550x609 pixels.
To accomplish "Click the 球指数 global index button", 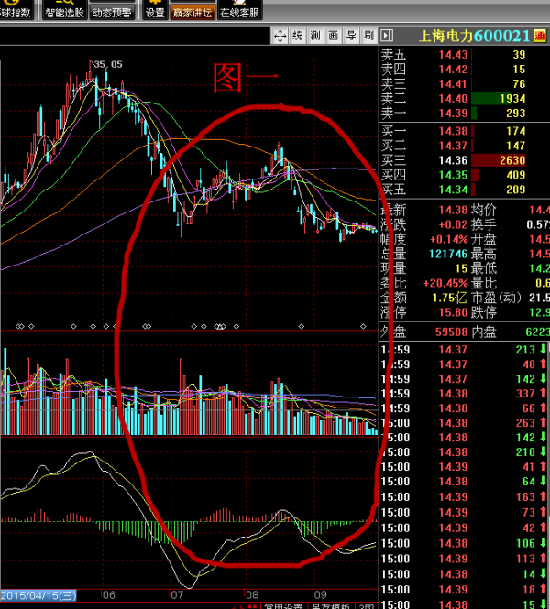I will click(x=16, y=11).
